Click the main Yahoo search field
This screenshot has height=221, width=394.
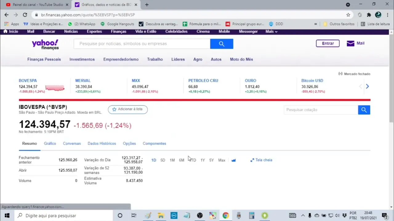tap(142, 44)
